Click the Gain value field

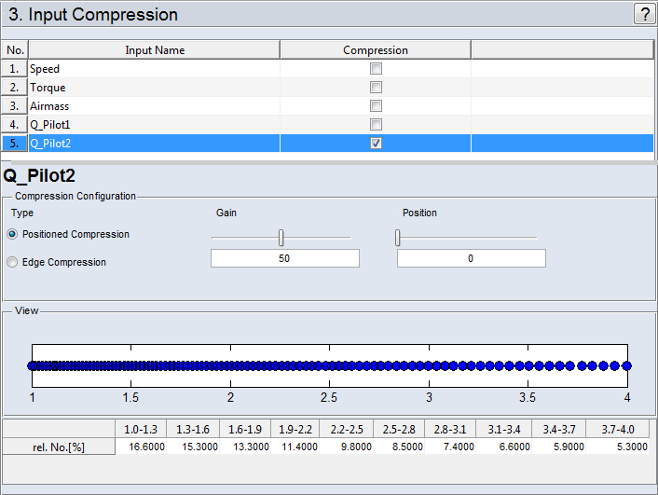click(x=284, y=258)
